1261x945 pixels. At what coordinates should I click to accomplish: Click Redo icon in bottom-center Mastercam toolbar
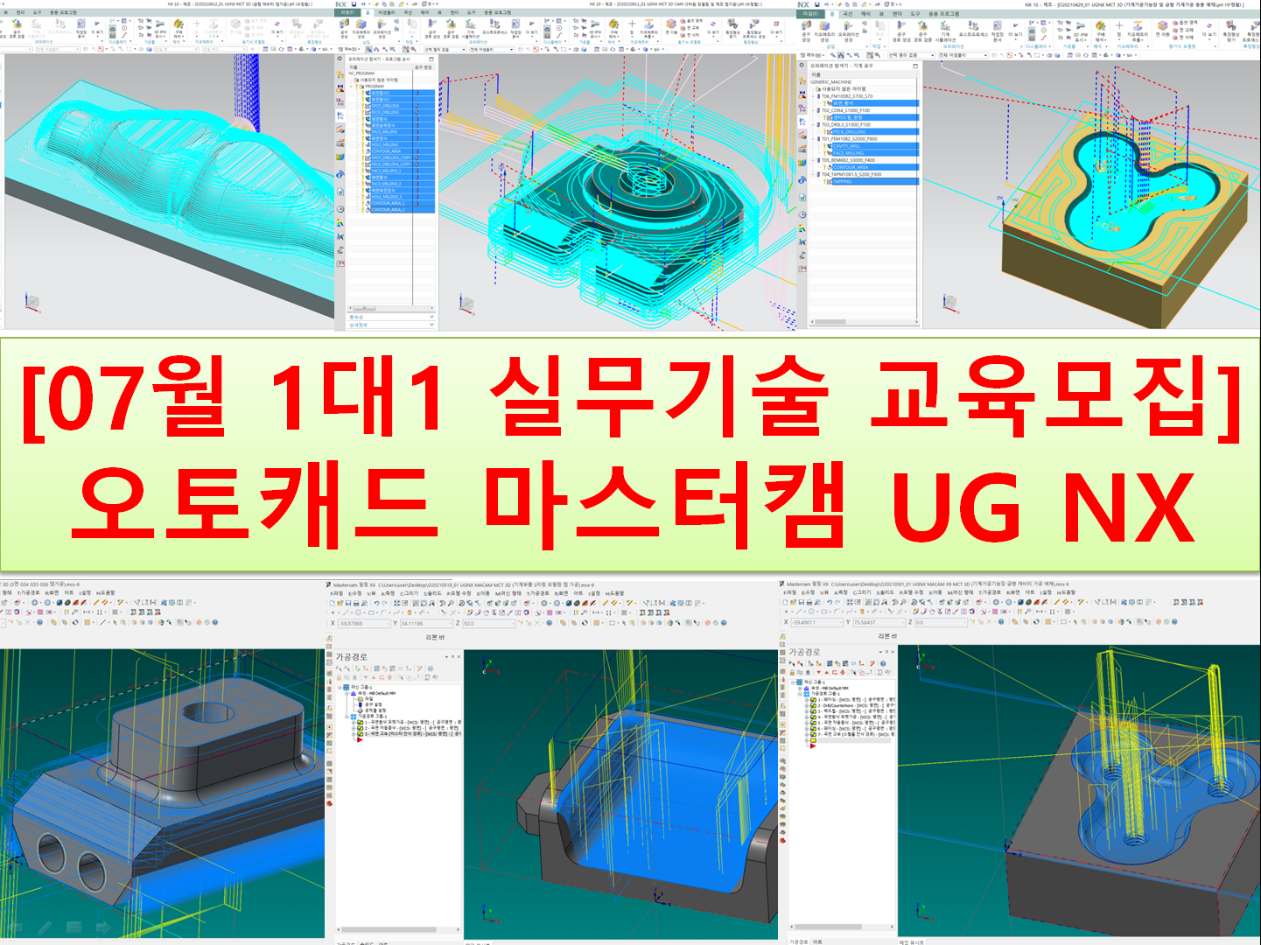pos(385,603)
